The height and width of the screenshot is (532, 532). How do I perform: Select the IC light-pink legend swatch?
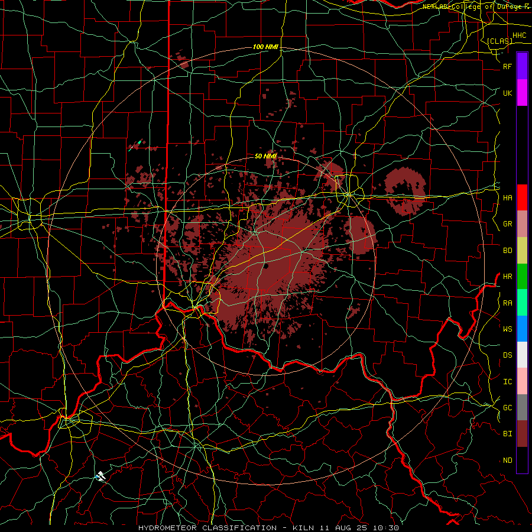coord(522,381)
